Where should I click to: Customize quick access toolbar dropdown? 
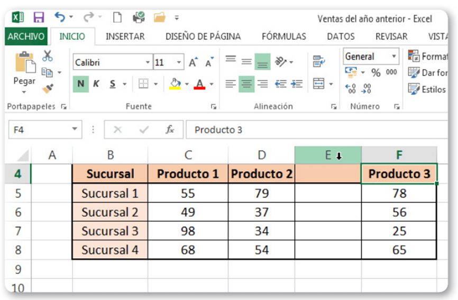(x=177, y=18)
